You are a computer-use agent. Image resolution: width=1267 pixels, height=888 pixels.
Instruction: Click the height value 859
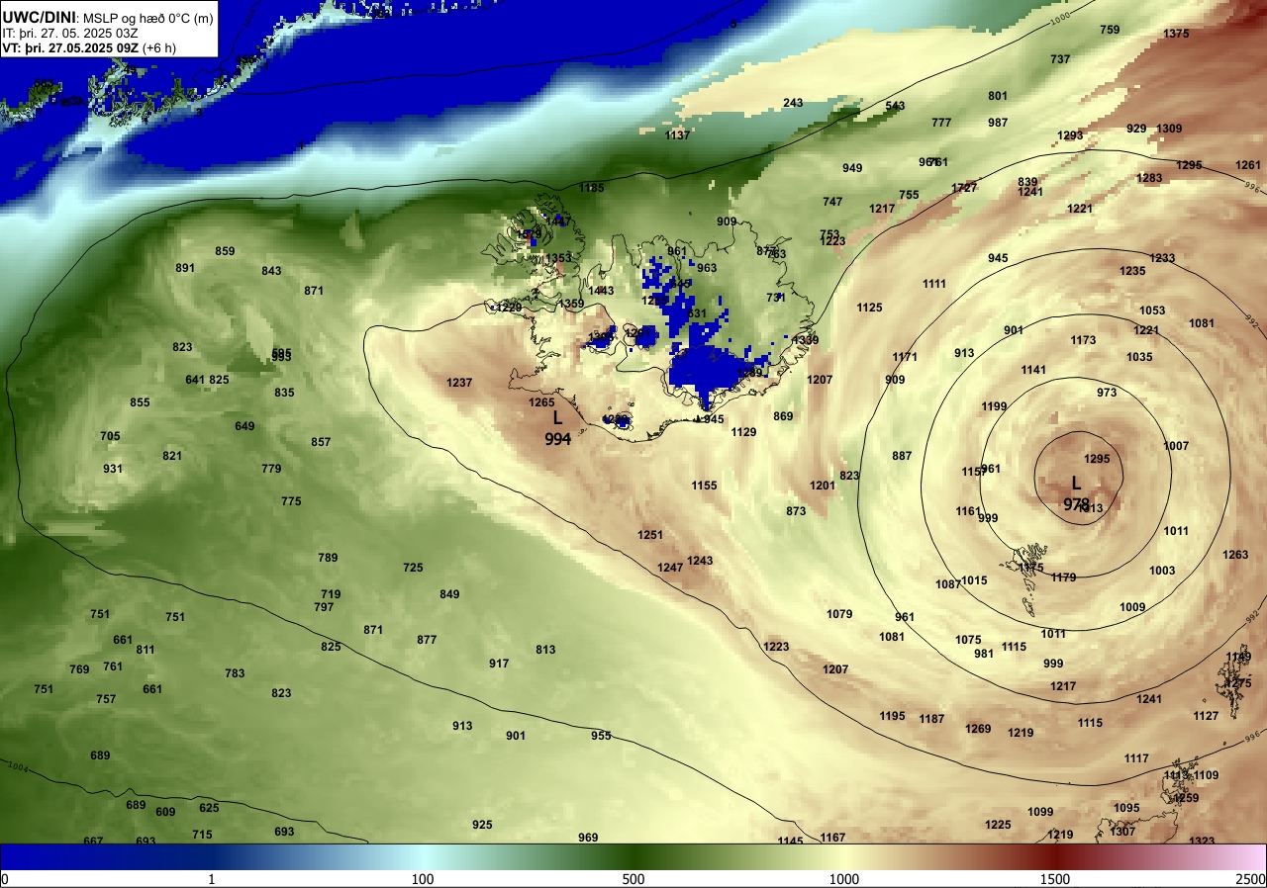[225, 251]
